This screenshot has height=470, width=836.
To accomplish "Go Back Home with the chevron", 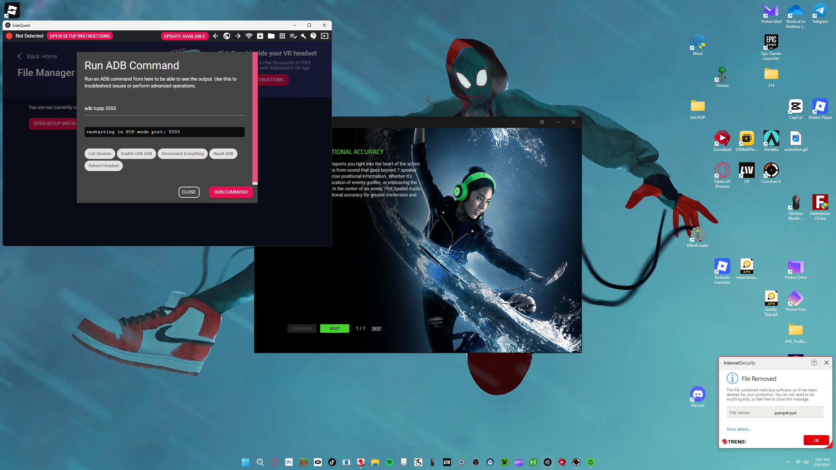I will tap(20, 56).
